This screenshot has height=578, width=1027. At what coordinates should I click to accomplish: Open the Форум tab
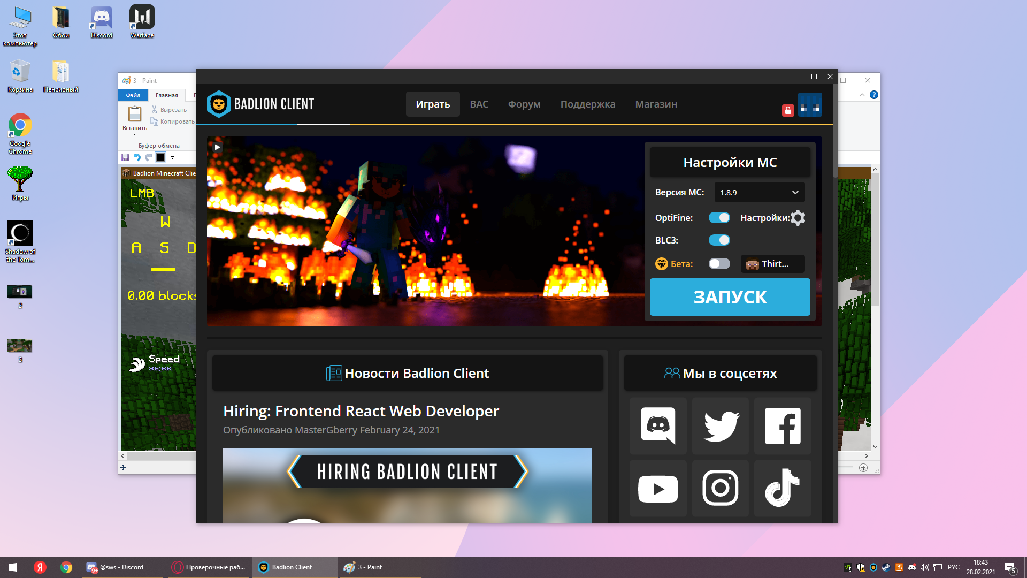click(x=524, y=104)
